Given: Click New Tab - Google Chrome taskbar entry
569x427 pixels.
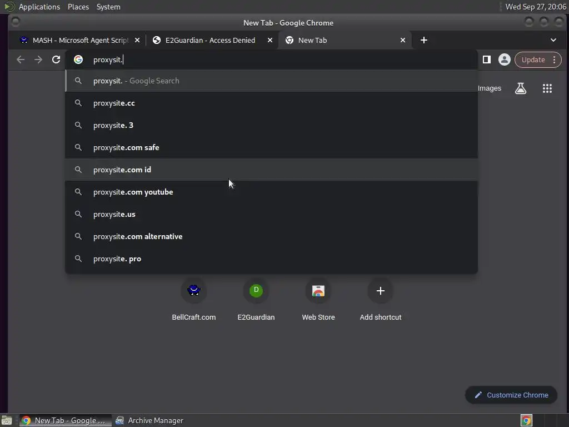Looking at the screenshot, I should click(x=66, y=420).
